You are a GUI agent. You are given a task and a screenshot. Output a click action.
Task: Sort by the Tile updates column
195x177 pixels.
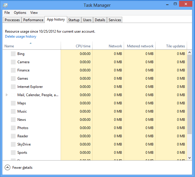coord(171,46)
